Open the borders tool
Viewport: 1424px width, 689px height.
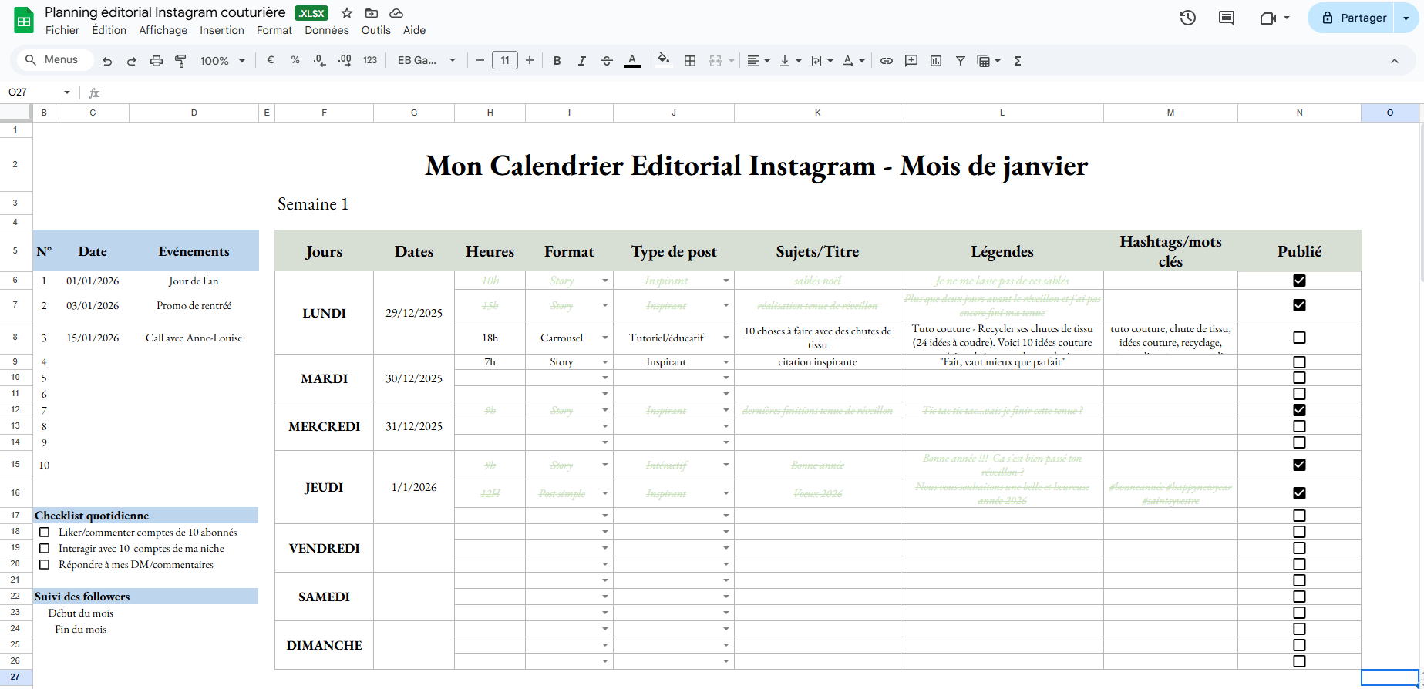coord(690,61)
